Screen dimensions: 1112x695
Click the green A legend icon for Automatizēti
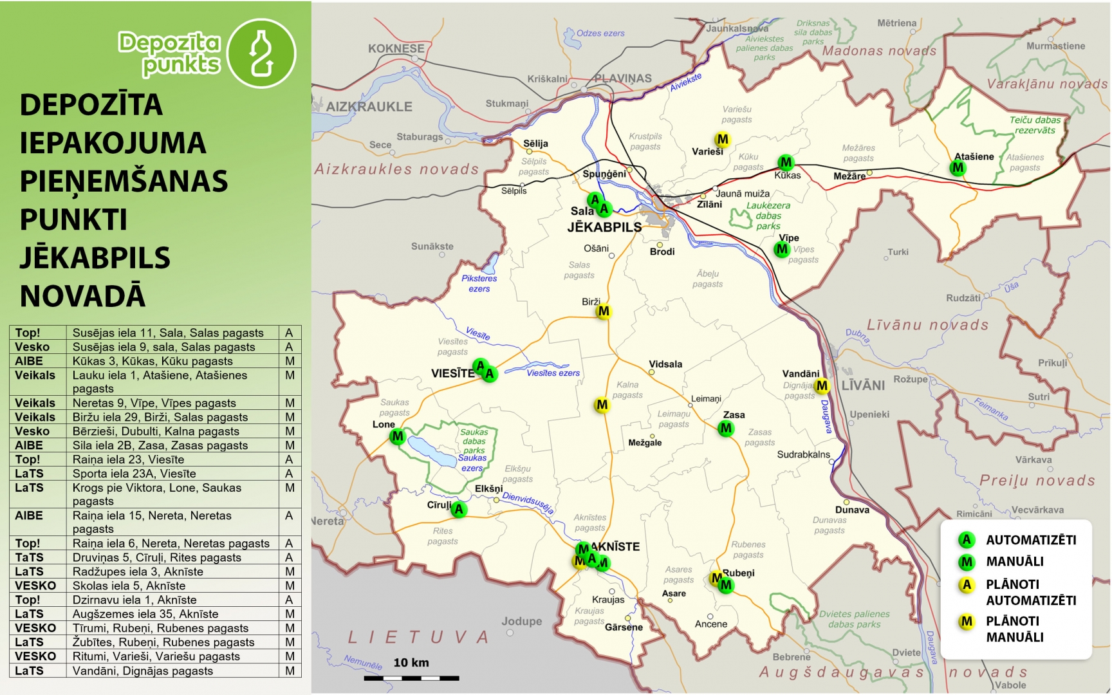(x=966, y=540)
